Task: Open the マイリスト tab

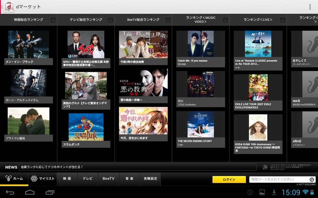Action: coord(43,178)
